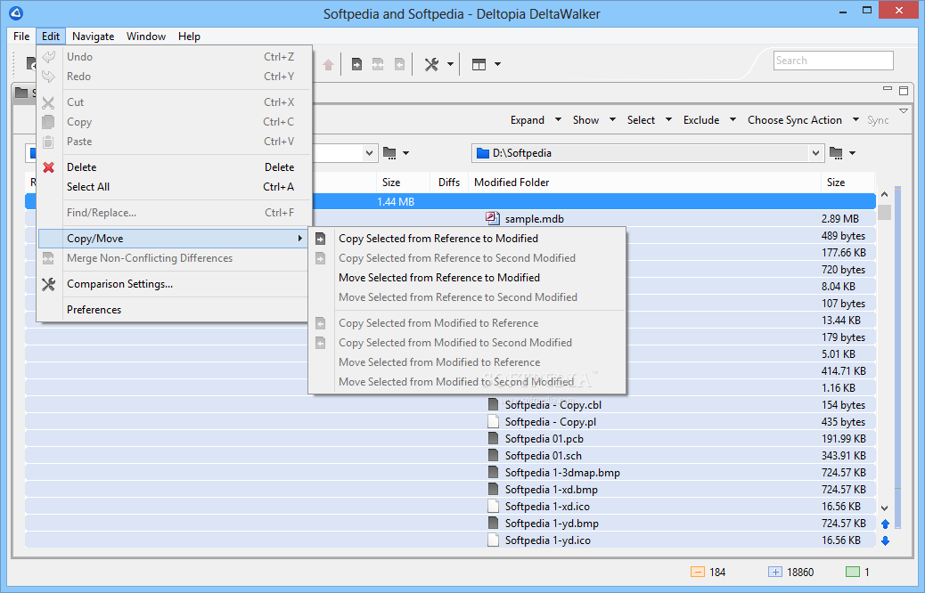Open dropdown arrow next to wrench tool
This screenshot has width=925, height=593.
[450, 64]
